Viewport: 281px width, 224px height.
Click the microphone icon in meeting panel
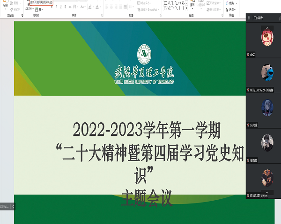click(x=249, y=18)
